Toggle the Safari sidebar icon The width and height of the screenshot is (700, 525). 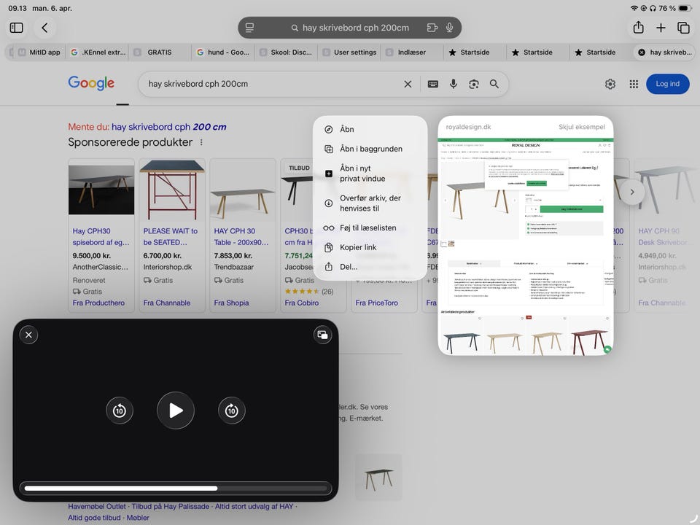(17, 28)
